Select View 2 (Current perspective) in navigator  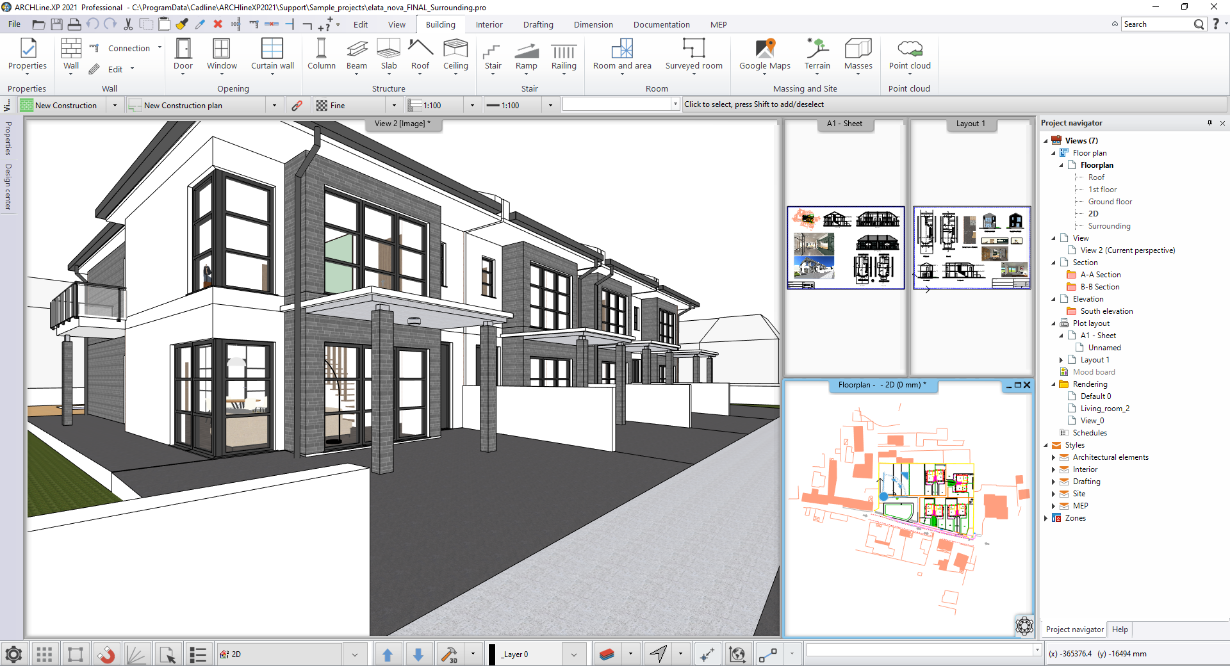coord(1127,250)
